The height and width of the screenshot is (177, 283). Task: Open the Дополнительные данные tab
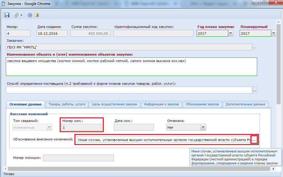click(x=245, y=104)
